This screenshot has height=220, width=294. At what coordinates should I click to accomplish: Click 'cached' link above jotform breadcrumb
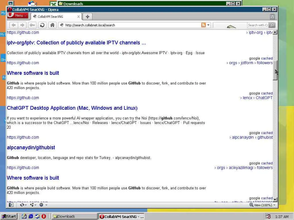pos(267,58)
